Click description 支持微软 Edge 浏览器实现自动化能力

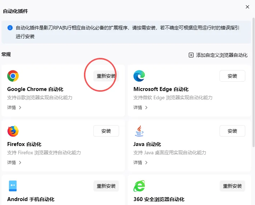pos(173,97)
